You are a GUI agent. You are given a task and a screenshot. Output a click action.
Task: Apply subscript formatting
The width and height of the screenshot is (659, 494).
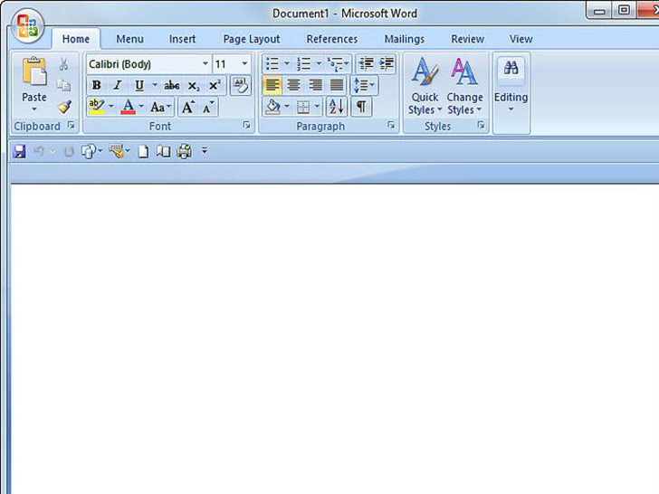[193, 86]
